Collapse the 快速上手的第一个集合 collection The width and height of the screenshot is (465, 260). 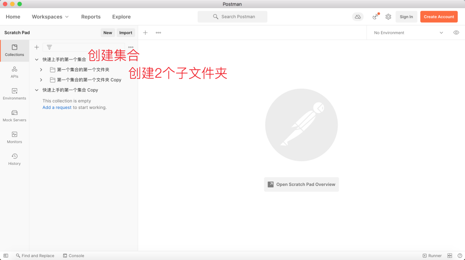pos(37,59)
